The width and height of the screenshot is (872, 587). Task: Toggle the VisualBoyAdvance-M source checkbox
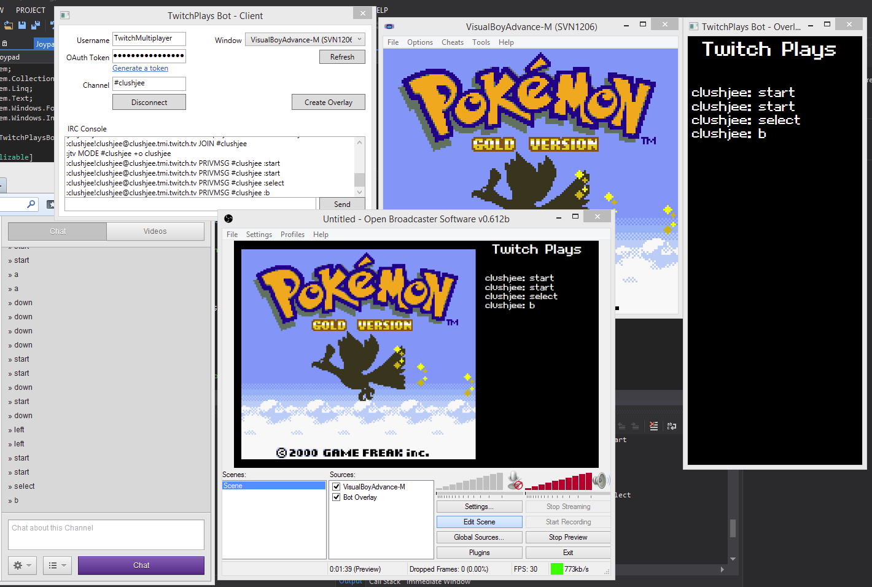click(x=337, y=487)
